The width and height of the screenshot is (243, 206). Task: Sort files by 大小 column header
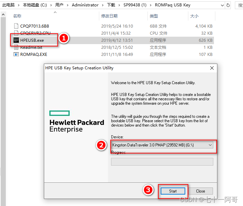[x=194, y=16]
